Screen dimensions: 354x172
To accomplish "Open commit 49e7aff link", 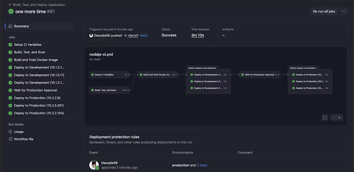I will point(133,36).
